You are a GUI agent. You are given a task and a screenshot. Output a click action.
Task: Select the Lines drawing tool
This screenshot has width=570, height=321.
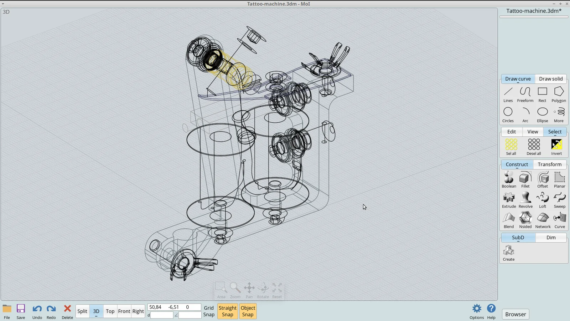(x=508, y=94)
